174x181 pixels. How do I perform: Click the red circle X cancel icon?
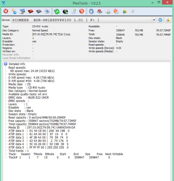point(82,11)
